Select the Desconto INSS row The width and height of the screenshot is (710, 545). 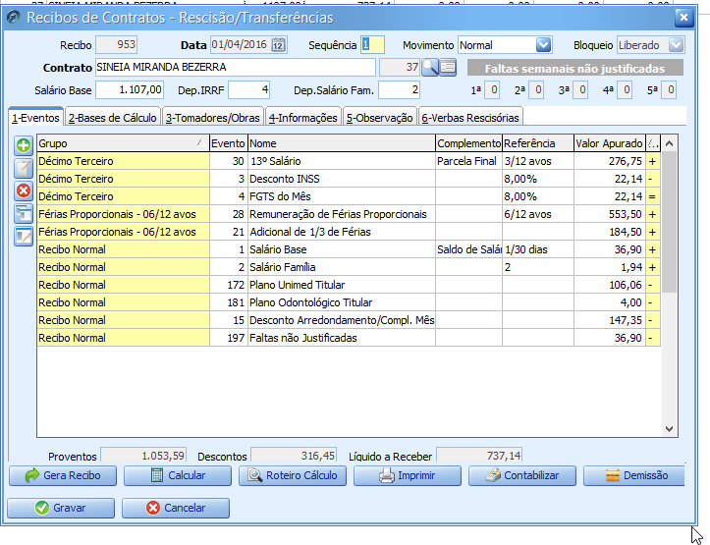(349, 179)
